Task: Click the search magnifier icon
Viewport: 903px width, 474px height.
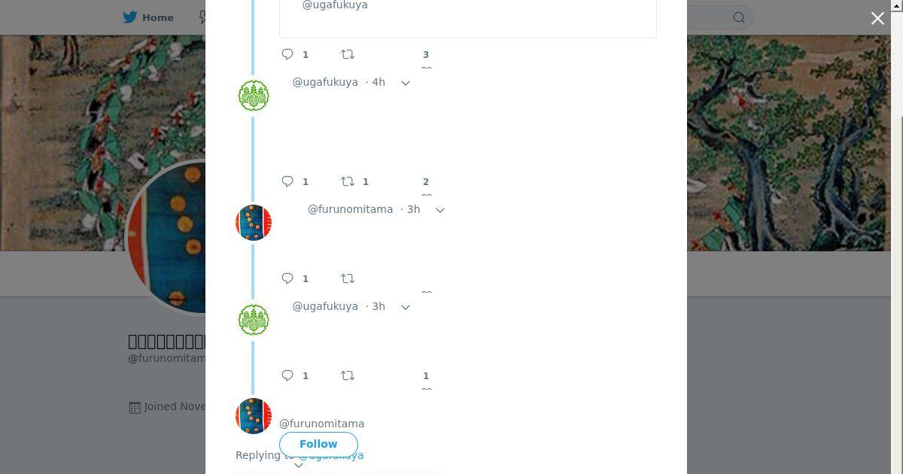Action: 739,17
